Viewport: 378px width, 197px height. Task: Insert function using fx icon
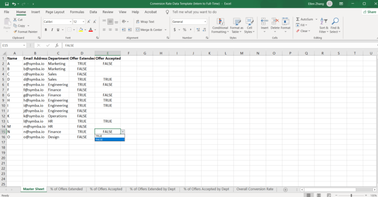click(x=57, y=45)
